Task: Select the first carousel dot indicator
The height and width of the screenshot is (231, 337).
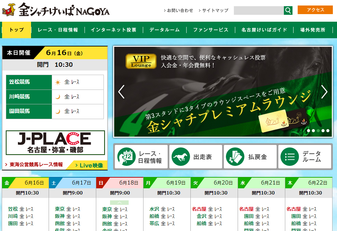Action: point(309,130)
